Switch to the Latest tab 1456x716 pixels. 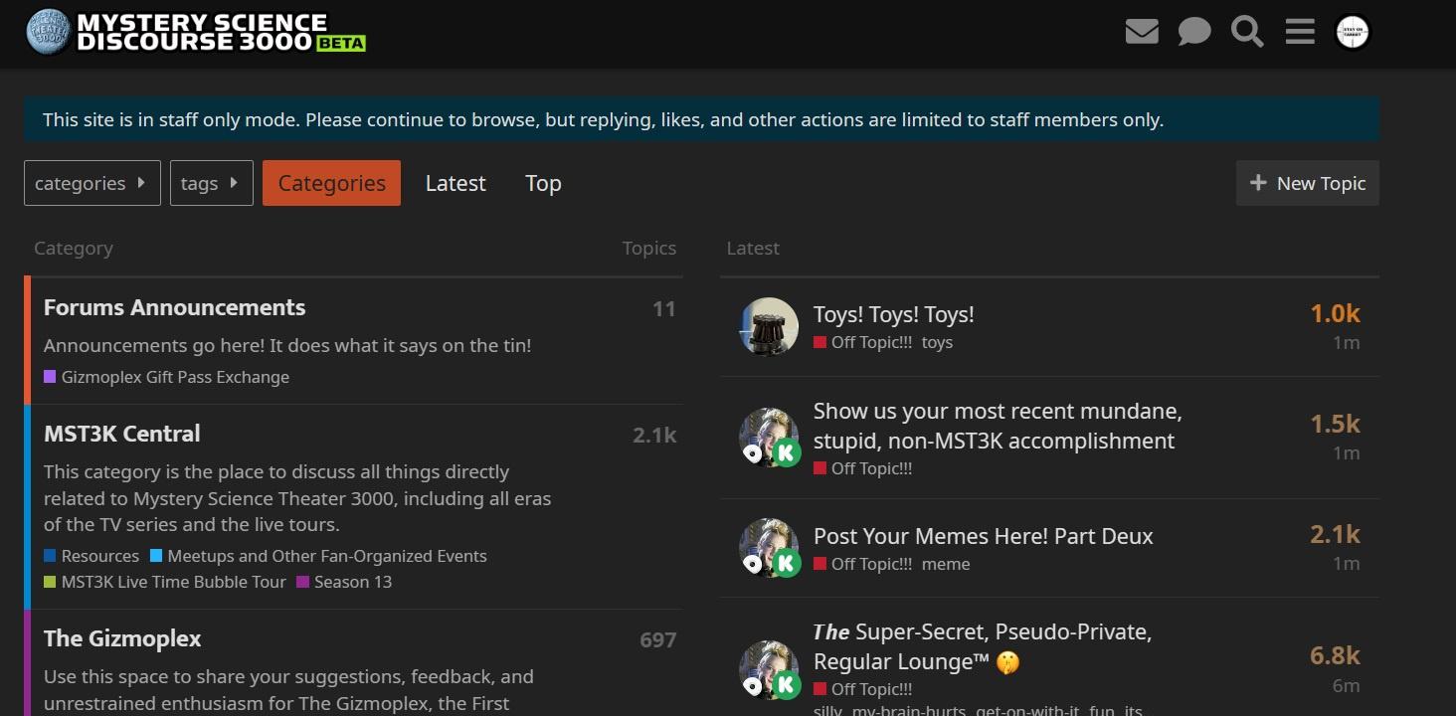[455, 183]
